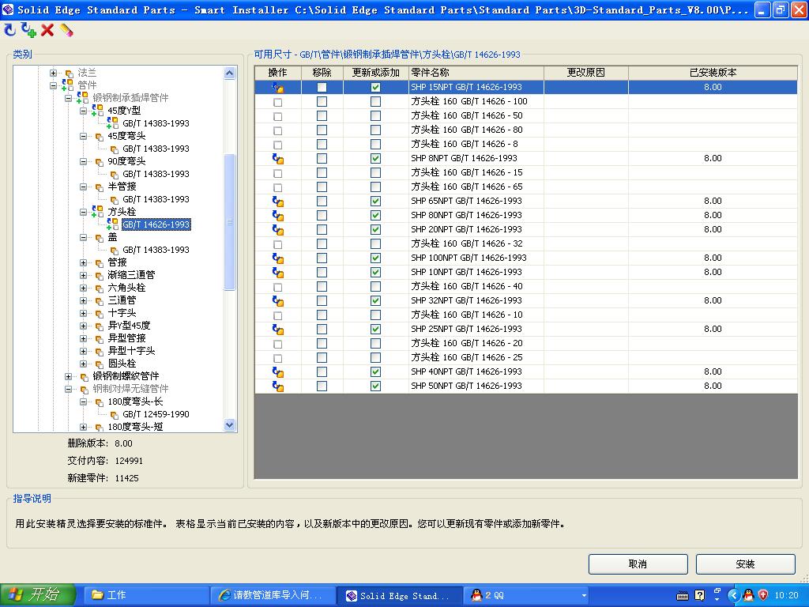Image resolution: width=809 pixels, height=607 pixels.
Task: Show hidden tray icons with round arrow
Action: click(733, 596)
